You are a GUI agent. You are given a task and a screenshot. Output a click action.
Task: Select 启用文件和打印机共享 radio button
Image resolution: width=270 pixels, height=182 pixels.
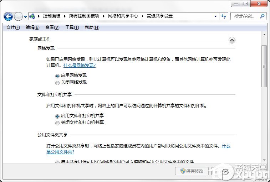pyautogui.click(x=57, y=116)
